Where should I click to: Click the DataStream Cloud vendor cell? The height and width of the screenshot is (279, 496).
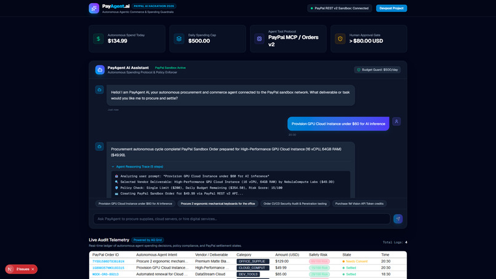click(x=209, y=274)
